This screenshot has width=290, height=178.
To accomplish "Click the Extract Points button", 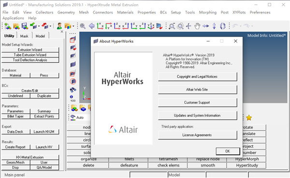I will click(x=44, y=116).
